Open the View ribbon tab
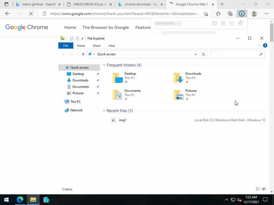The height and width of the screenshot is (205, 274). (112, 46)
